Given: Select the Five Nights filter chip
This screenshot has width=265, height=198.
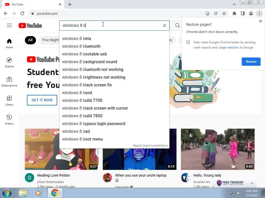Looking at the screenshot, I should [x=49, y=40].
